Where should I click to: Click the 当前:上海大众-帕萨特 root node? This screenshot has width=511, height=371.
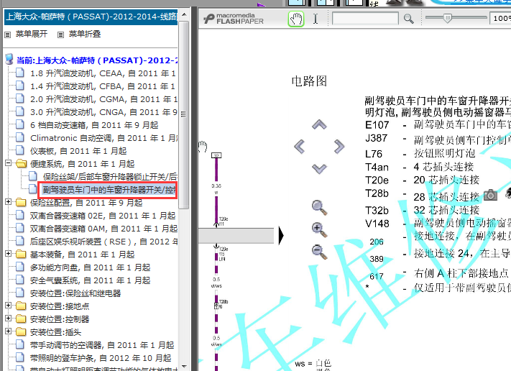pos(97,60)
